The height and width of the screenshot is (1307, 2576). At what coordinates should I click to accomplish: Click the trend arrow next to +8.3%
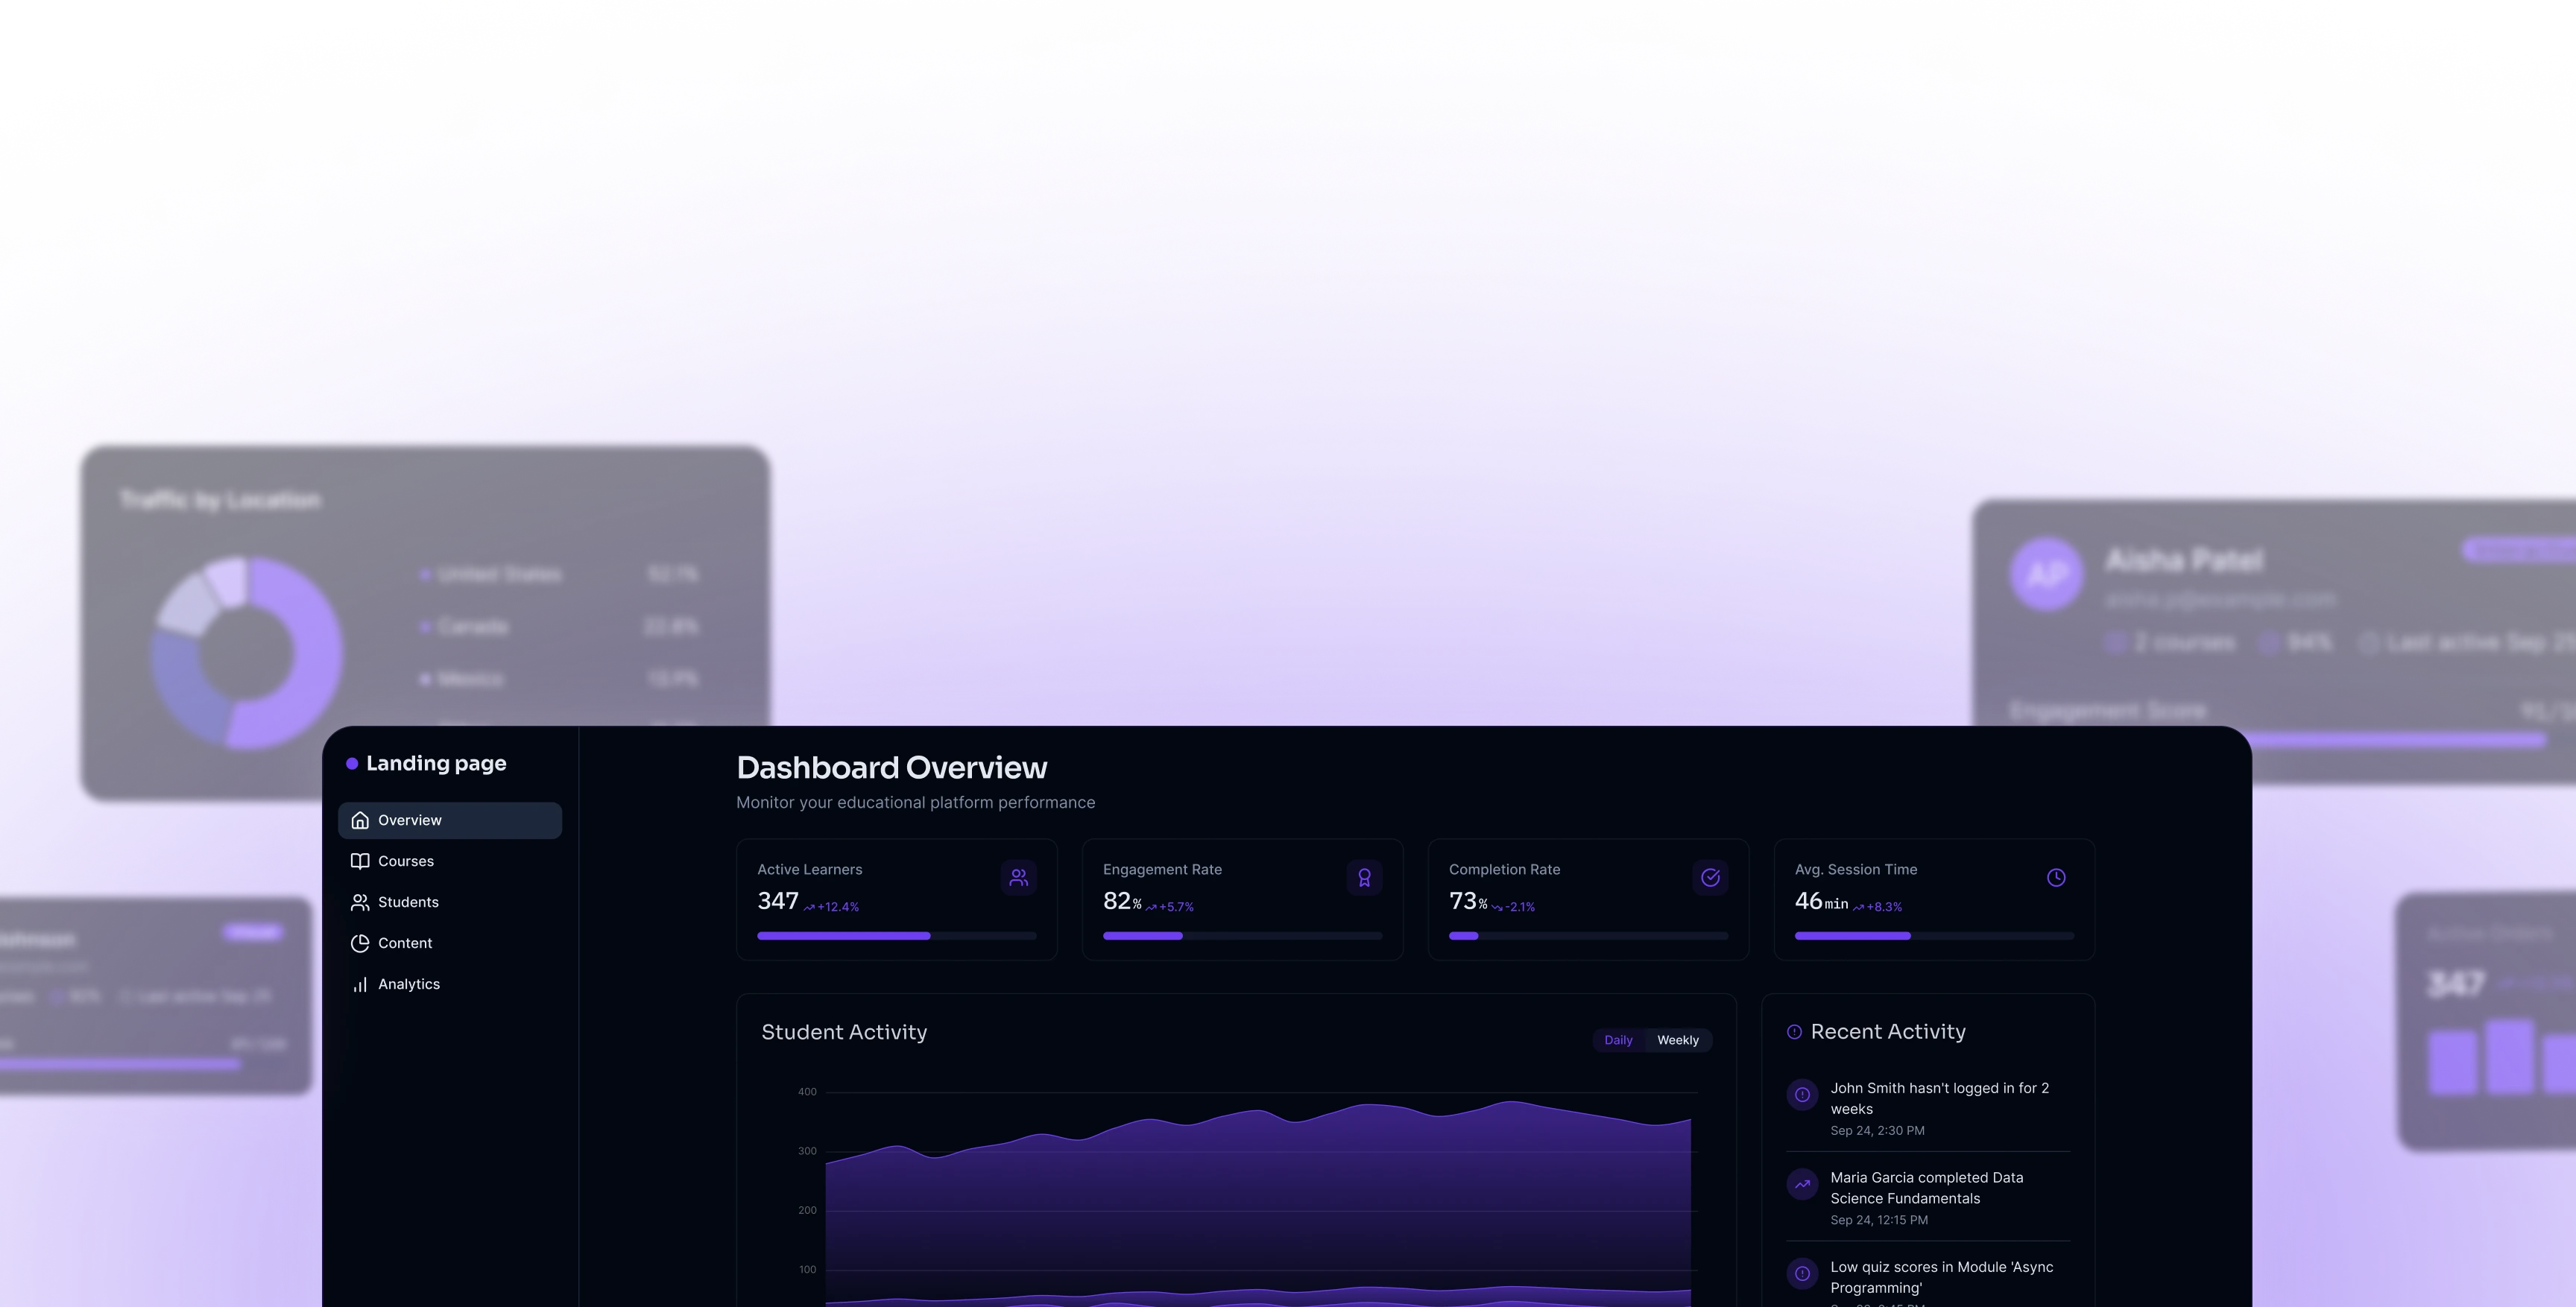point(1858,908)
